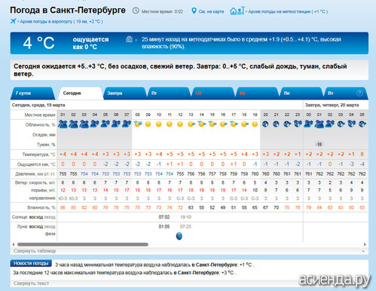Click the right arrow of horizontal scrollbar
Viewport: 376px width, 291px height.
pos(365,244)
